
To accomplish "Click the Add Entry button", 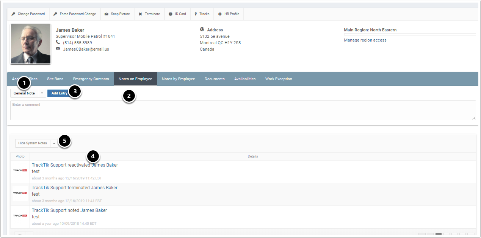I will pyautogui.click(x=59, y=93).
